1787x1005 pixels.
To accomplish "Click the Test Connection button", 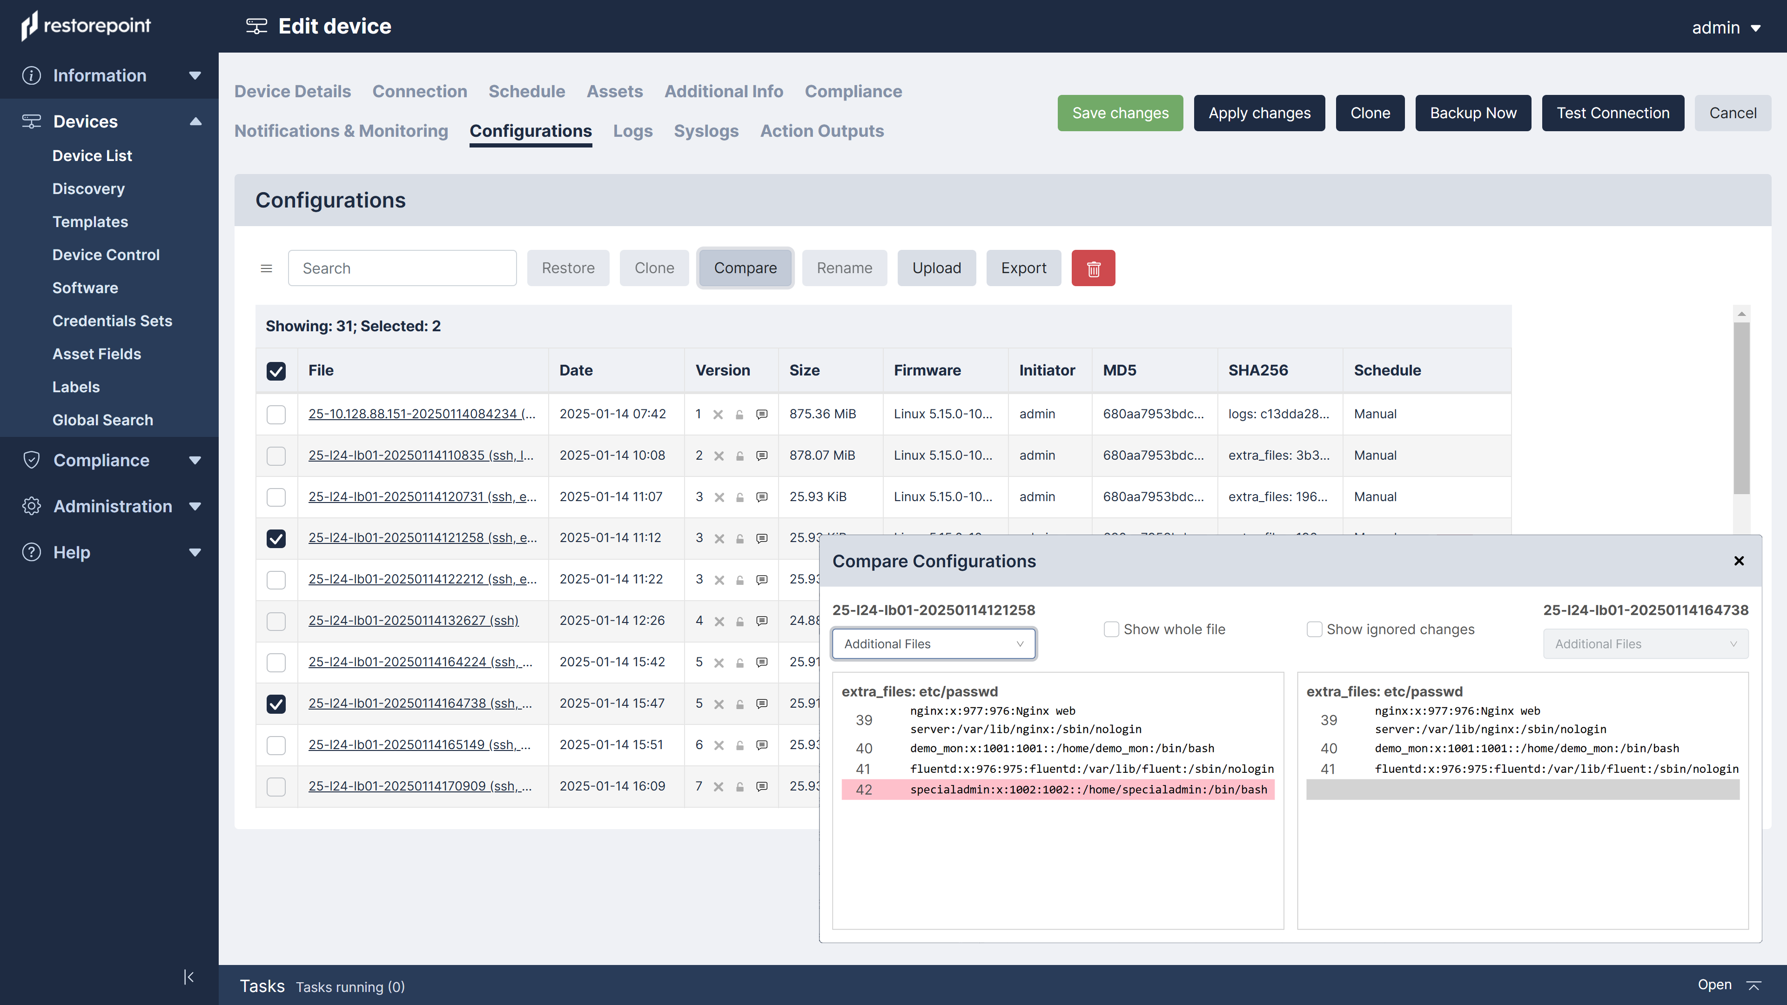I will click(x=1613, y=113).
